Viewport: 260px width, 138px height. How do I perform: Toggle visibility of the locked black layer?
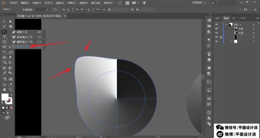coord(217,37)
